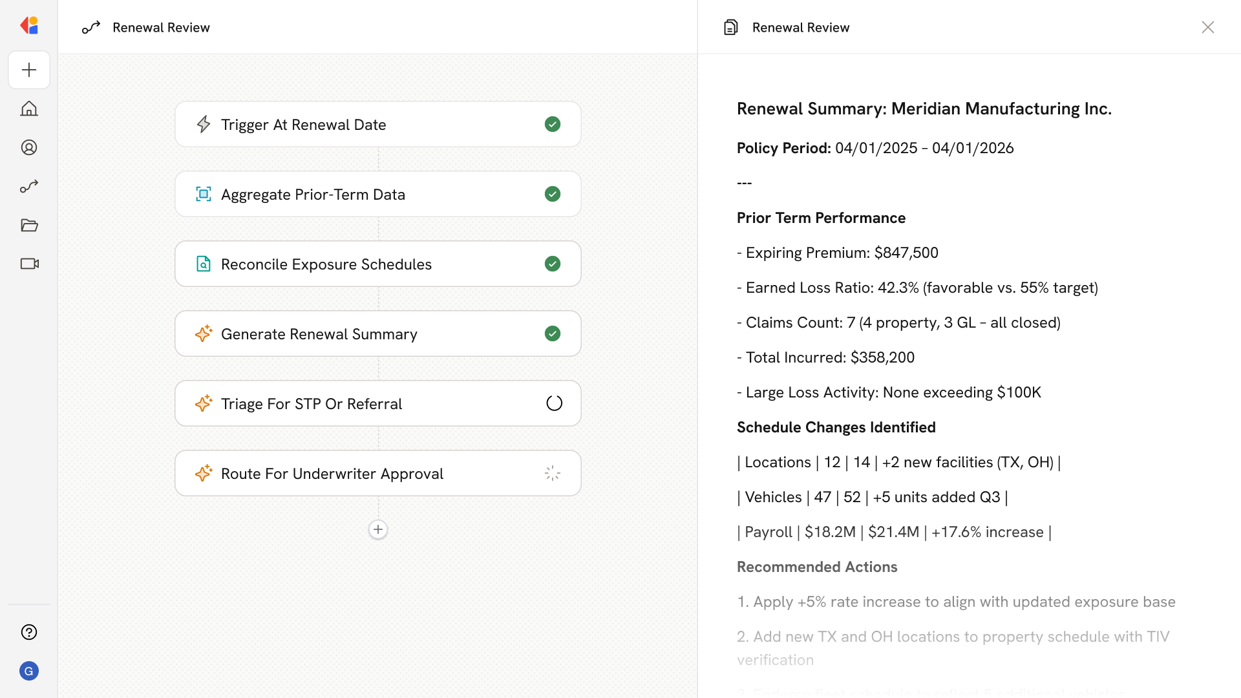Open the user profile sidebar icon

(29, 147)
